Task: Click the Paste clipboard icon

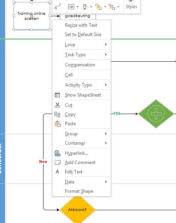Action: (58, 124)
